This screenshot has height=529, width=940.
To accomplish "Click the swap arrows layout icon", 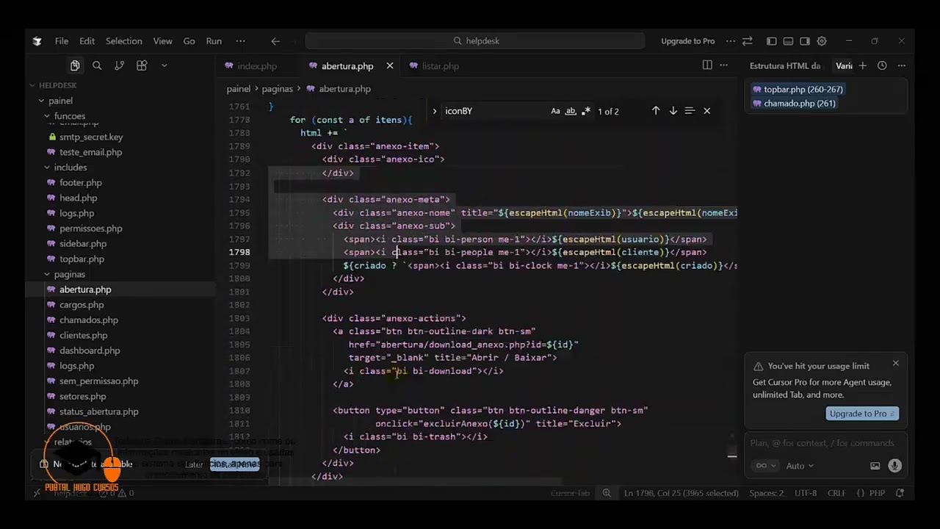I will [748, 41].
